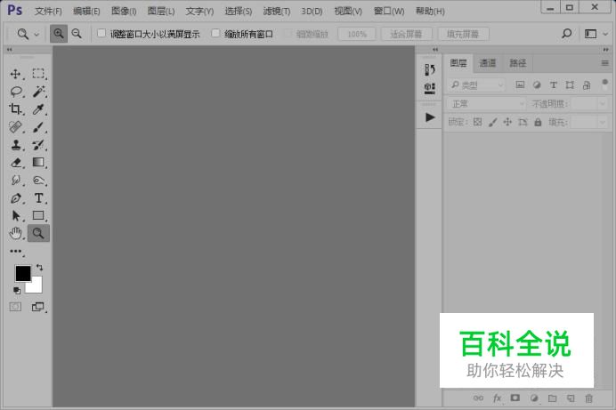Select the Rectangle shape tool
The width and height of the screenshot is (616, 410).
[x=38, y=215]
